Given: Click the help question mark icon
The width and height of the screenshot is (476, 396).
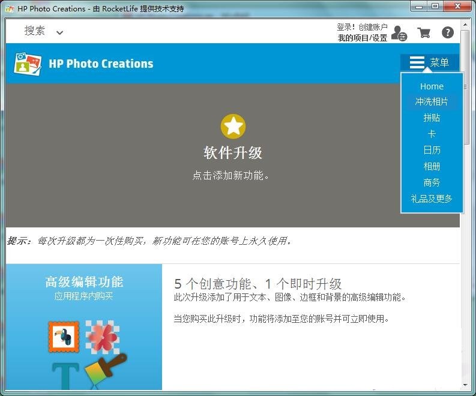Looking at the screenshot, I should click(x=448, y=33).
